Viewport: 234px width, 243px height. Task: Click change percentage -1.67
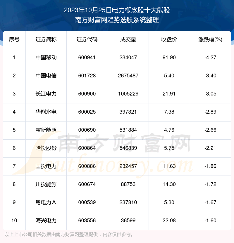(x=210, y=202)
